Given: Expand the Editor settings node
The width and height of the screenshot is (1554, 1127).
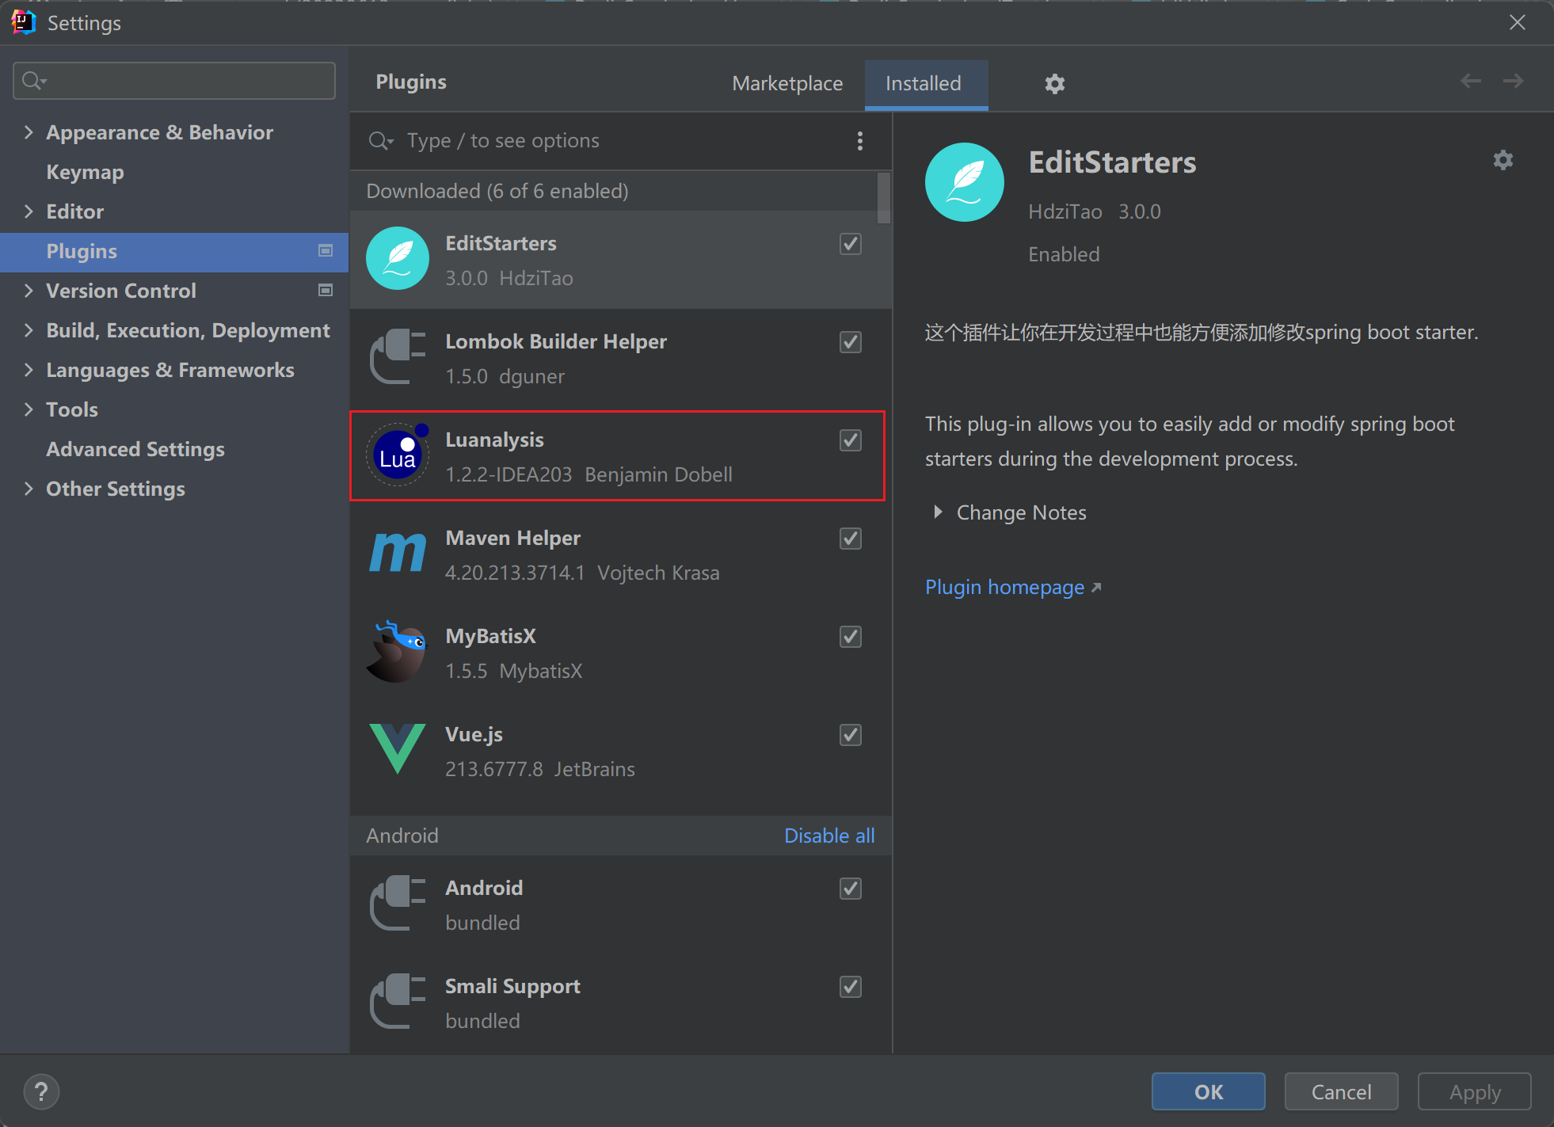Looking at the screenshot, I should tap(29, 211).
